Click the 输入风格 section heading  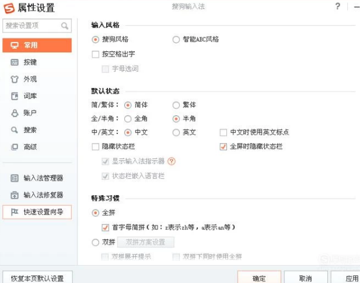[x=106, y=25]
